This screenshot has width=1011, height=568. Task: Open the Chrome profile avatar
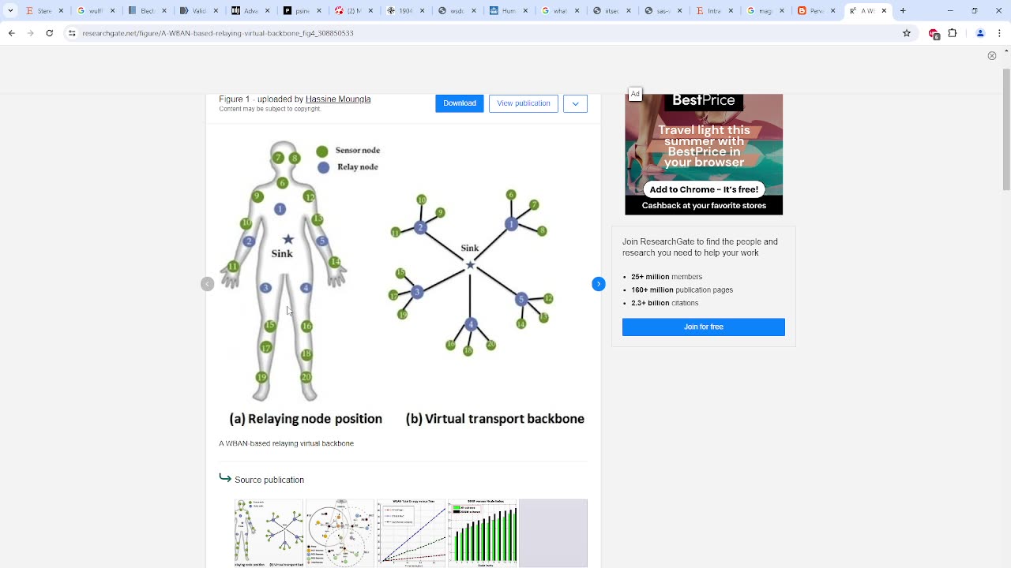(980, 34)
